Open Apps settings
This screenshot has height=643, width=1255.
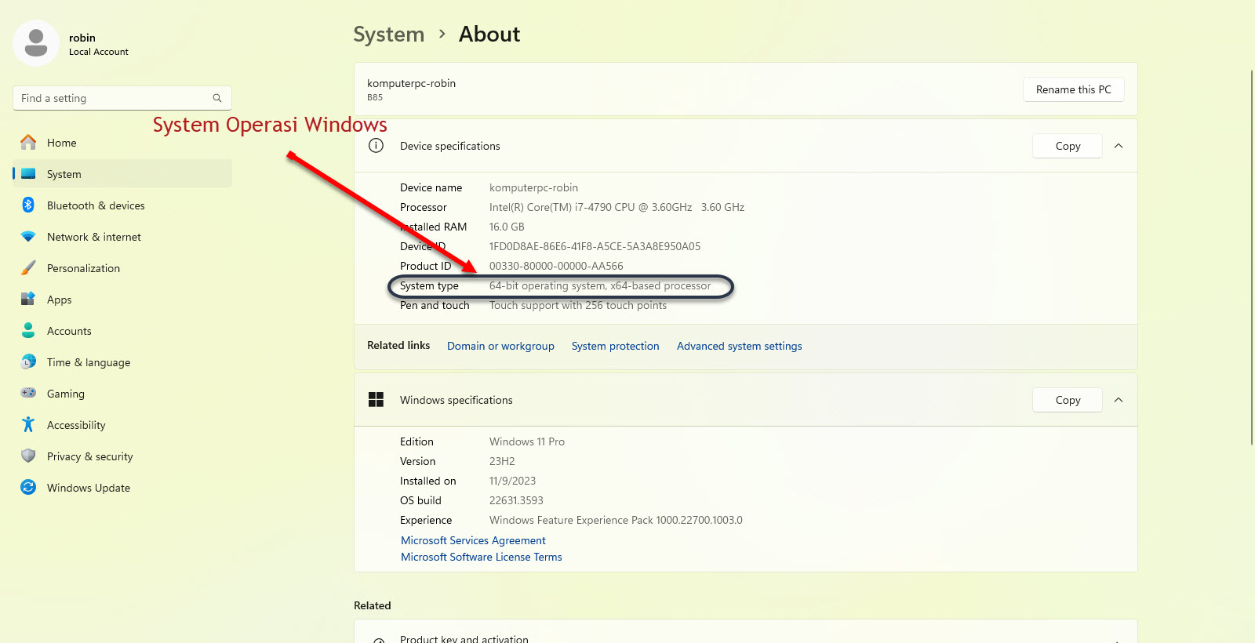[122, 300]
